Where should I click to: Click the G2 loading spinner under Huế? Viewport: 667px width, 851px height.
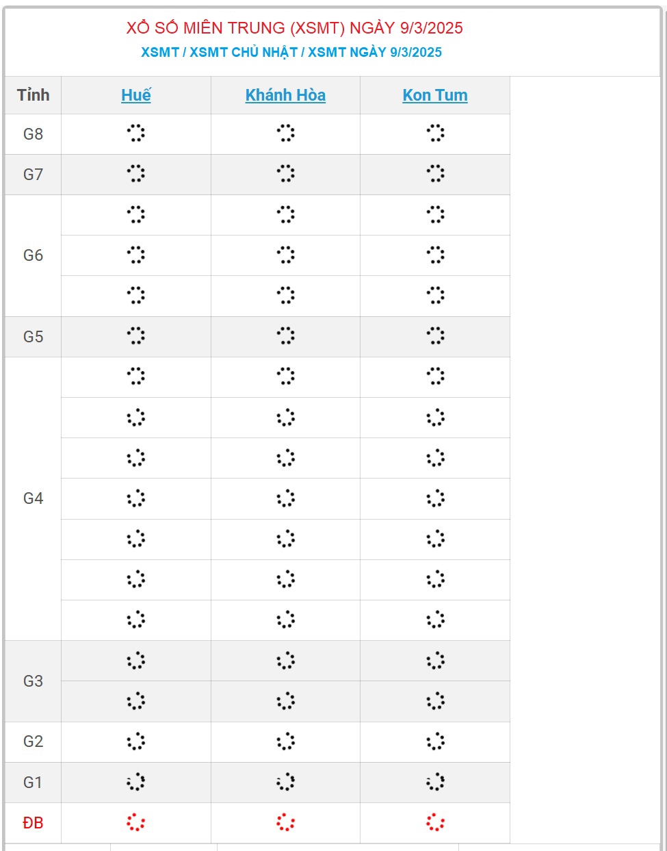pyautogui.click(x=136, y=741)
